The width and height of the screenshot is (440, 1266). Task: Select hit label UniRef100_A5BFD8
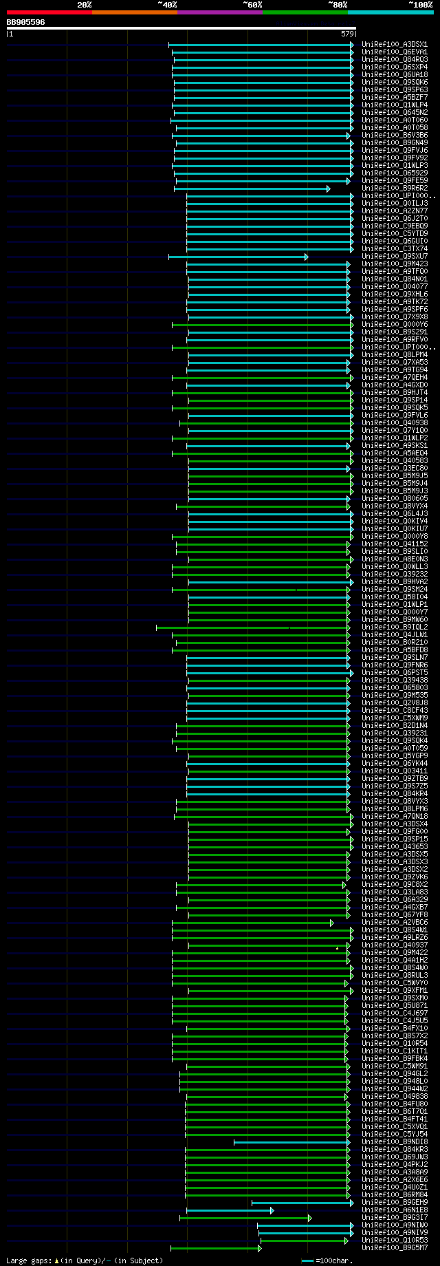[395, 650]
